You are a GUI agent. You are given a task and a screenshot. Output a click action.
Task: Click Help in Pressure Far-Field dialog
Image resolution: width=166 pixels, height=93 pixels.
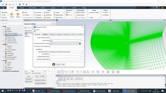[63, 64]
